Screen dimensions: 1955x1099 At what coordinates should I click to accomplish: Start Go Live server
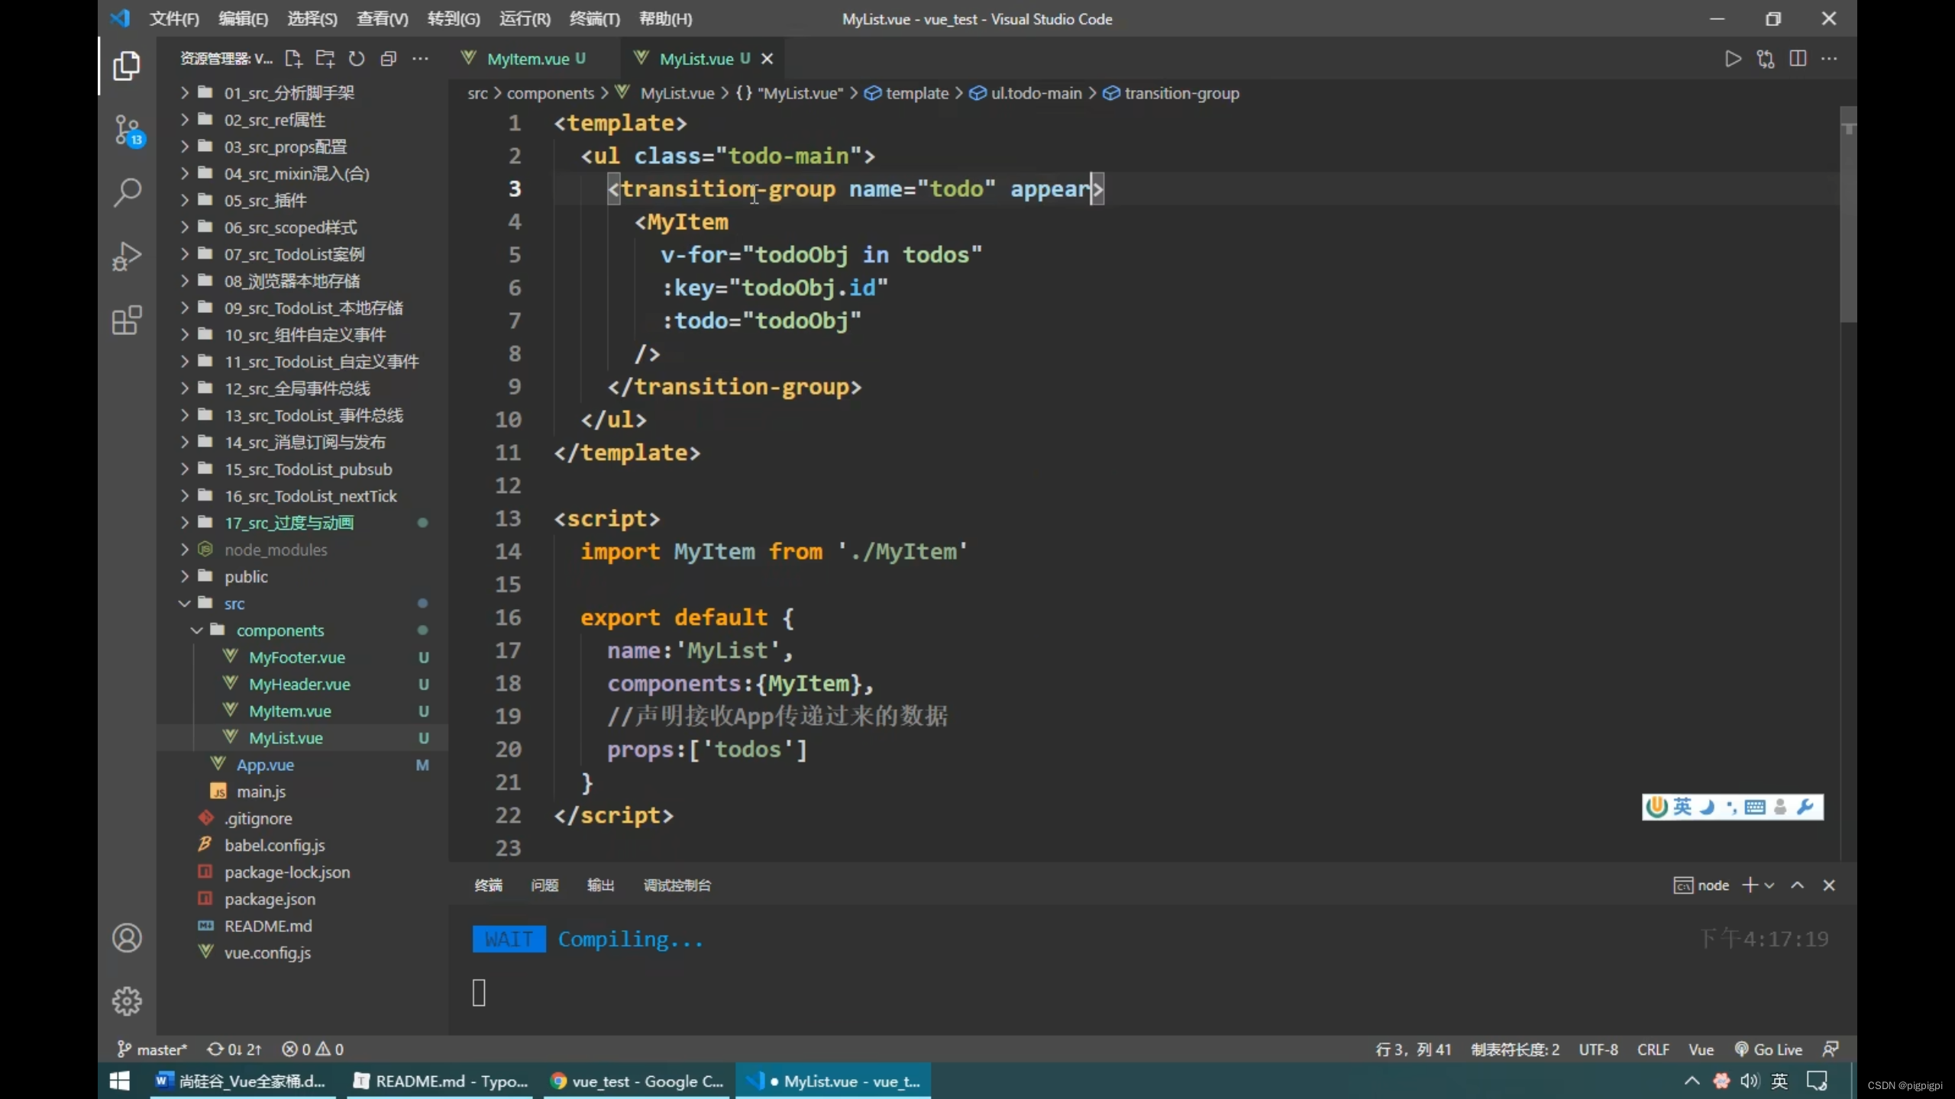(1768, 1049)
